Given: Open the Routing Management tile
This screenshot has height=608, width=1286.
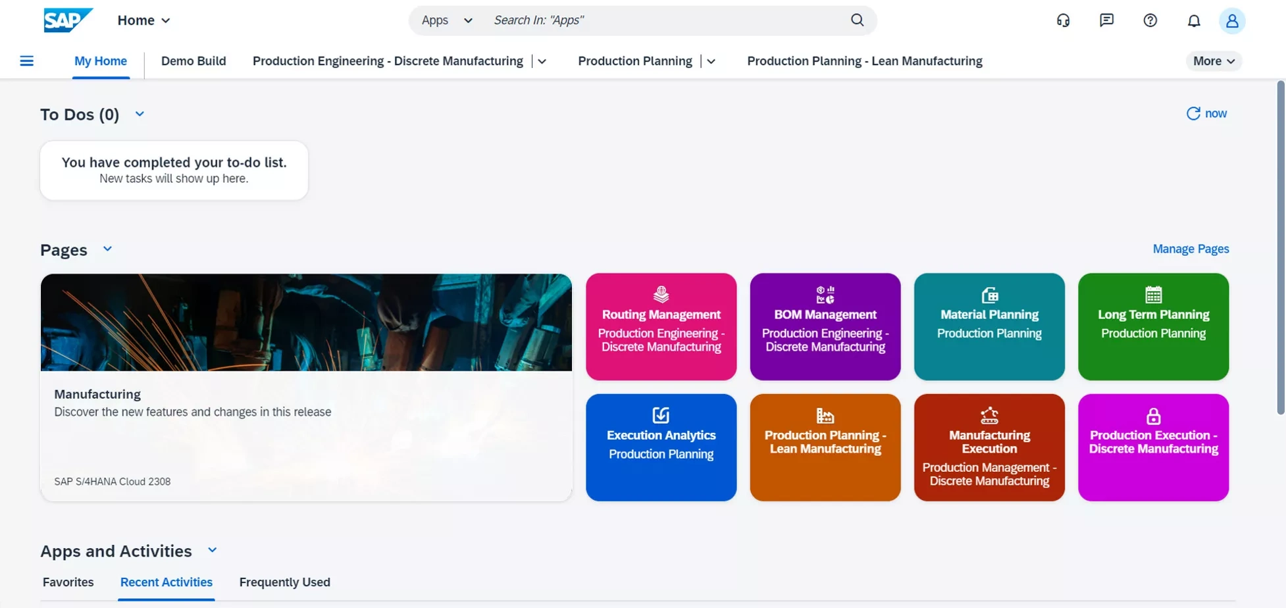Looking at the screenshot, I should (x=661, y=326).
